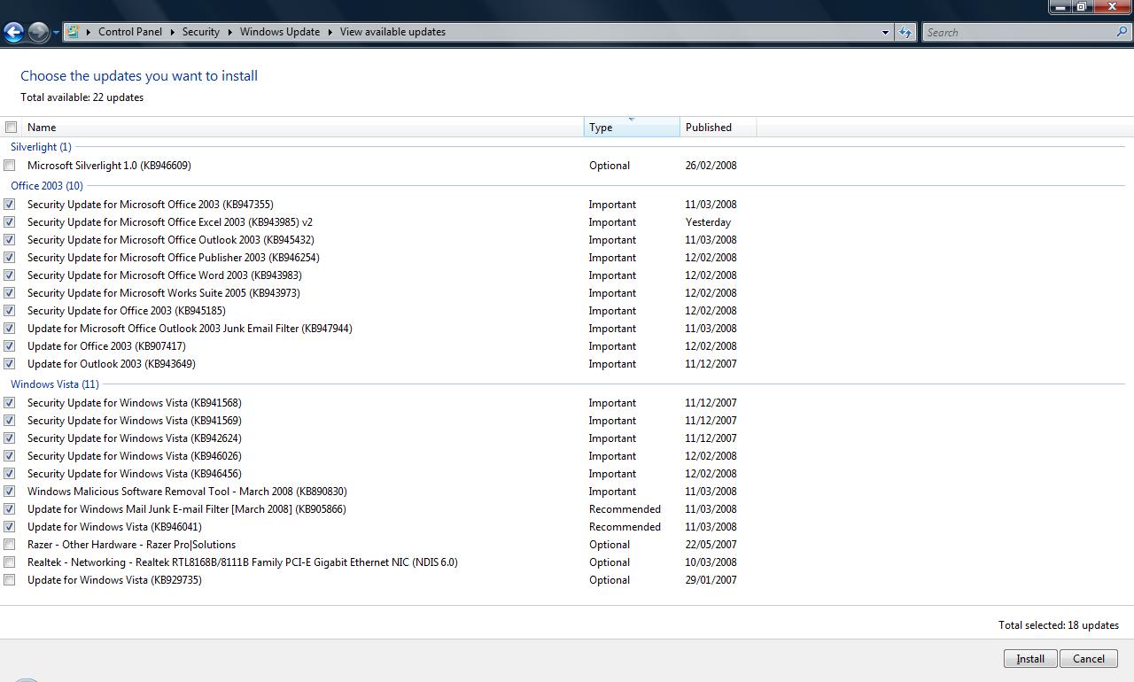
Task: Uncheck Windows Vista security update (KB946456)
Action: (x=10, y=474)
